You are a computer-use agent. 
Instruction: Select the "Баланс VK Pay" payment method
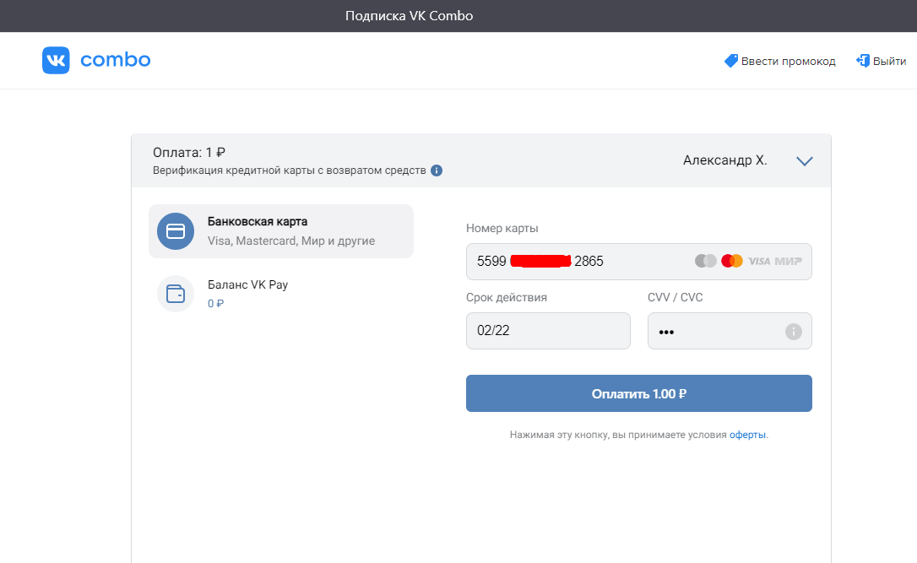coord(281,294)
